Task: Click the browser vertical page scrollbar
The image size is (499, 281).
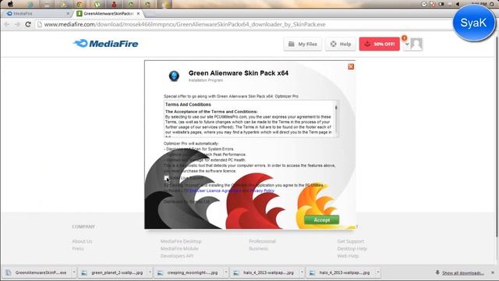Action: pos(497,137)
